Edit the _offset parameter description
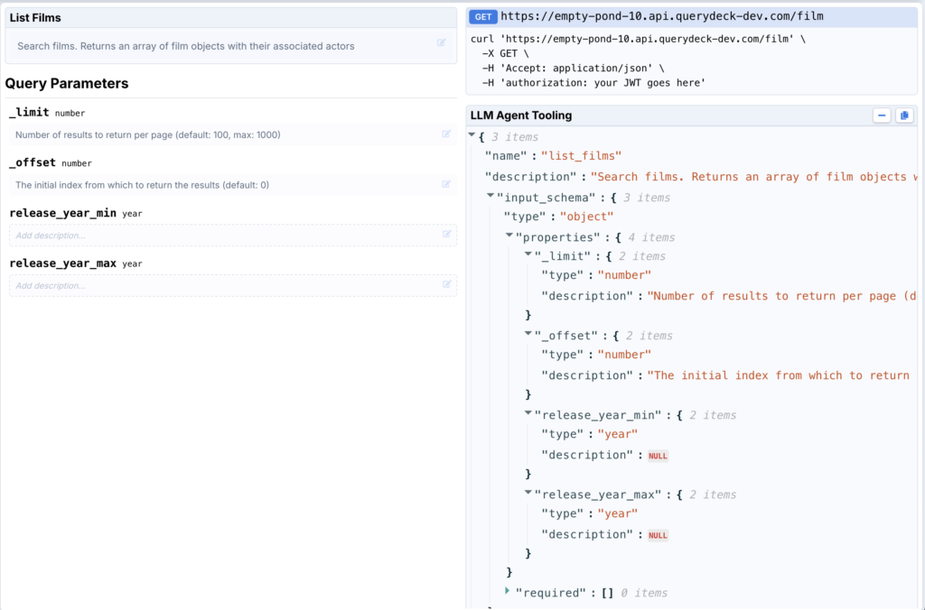 coord(445,184)
